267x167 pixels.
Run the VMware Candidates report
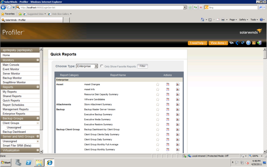(x=178, y=100)
